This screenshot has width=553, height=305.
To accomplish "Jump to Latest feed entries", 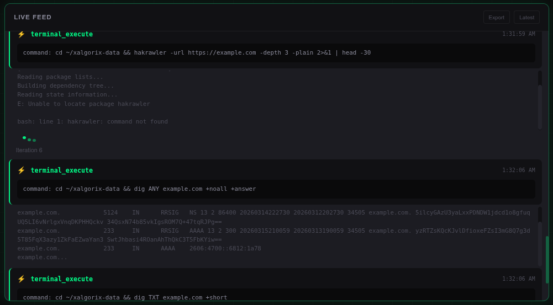I will (x=526, y=17).
